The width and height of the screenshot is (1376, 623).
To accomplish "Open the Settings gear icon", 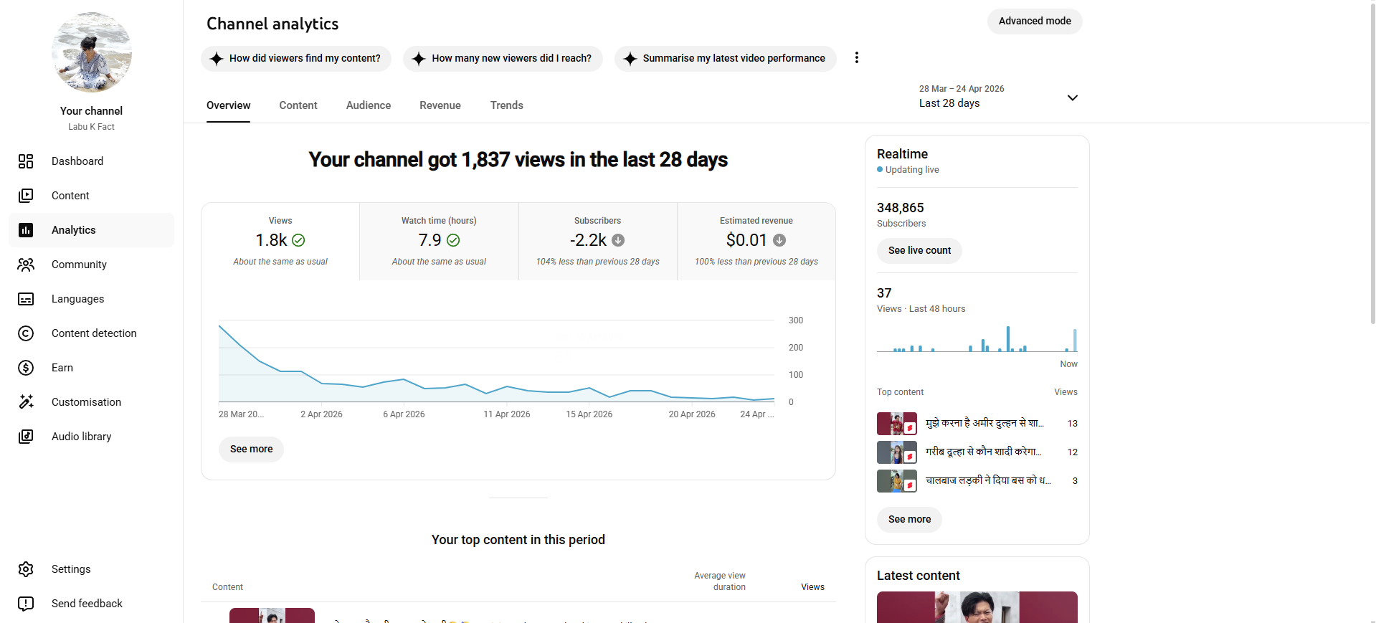I will coord(26,569).
